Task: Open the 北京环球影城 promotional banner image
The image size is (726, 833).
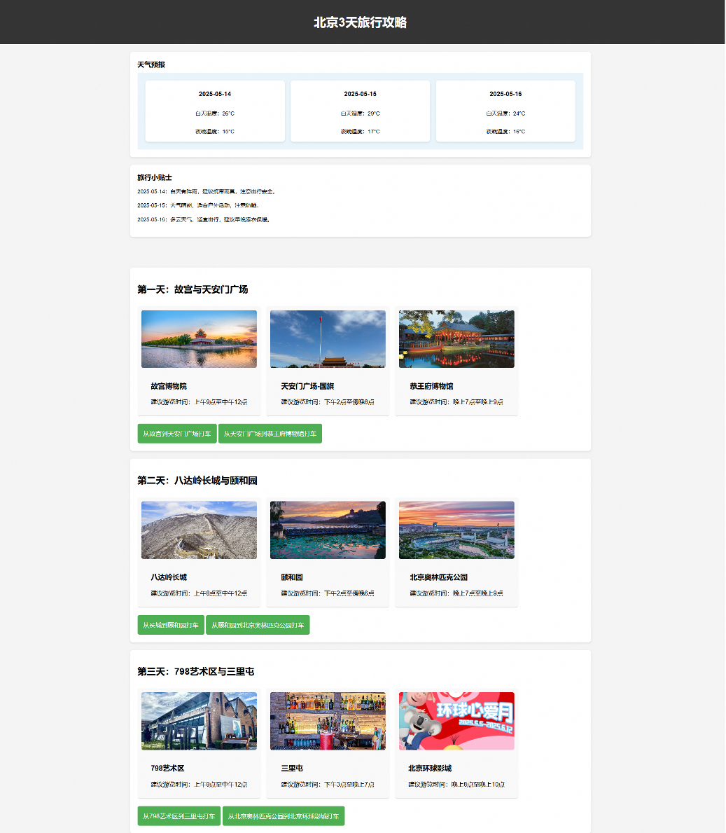Action: click(x=457, y=721)
